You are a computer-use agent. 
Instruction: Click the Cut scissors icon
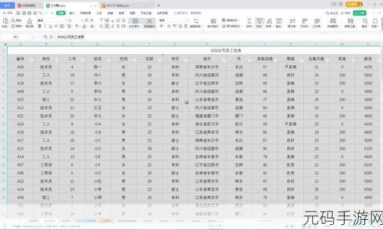click(x=13, y=20)
